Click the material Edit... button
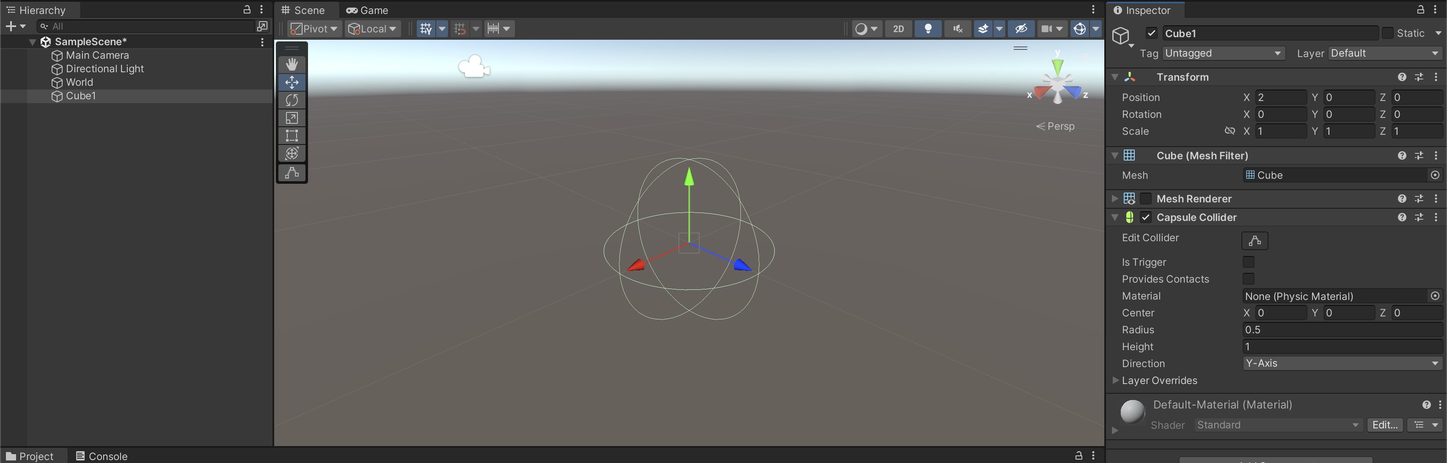This screenshot has height=463, width=1447. (1385, 425)
